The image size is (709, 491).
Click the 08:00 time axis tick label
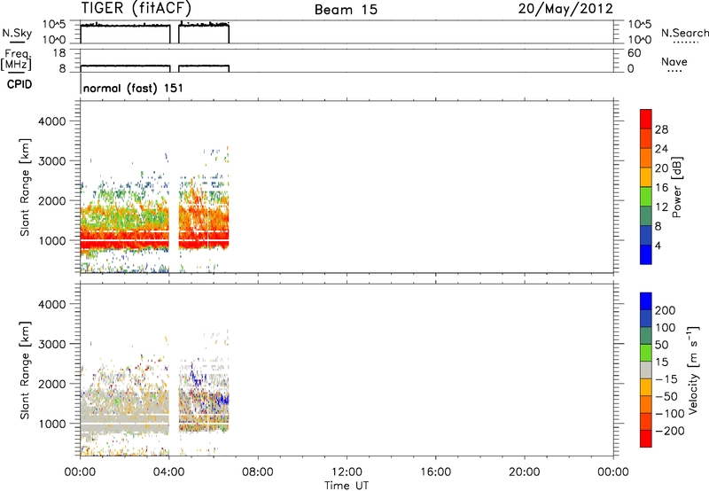pyautogui.click(x=258, y=472)
